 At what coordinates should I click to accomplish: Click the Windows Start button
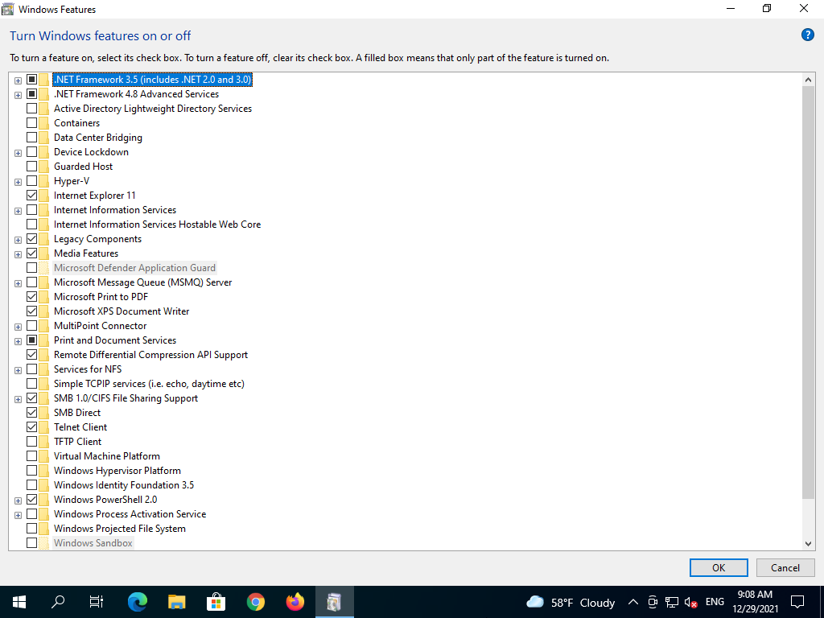(19, 602)
